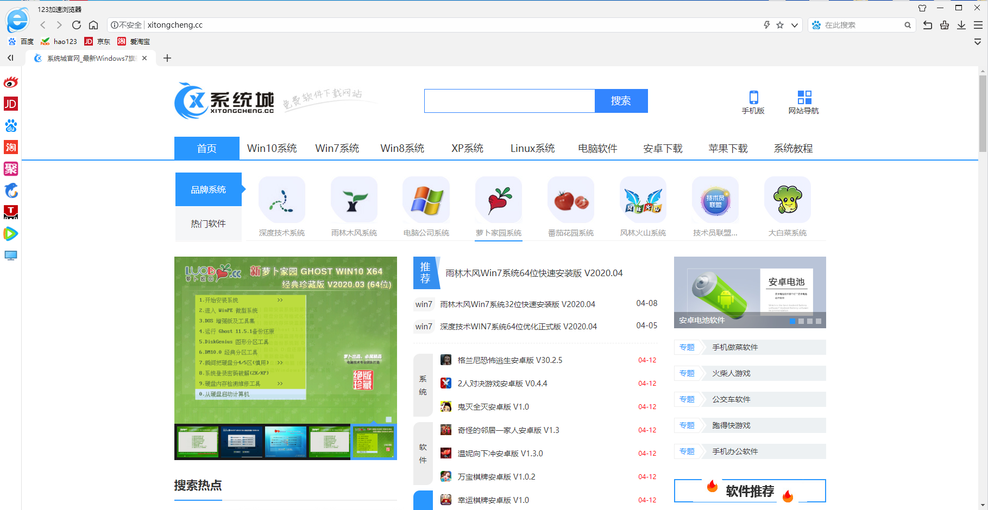Viewport: 988px width, 510px height.
Task: Open the Weibo icon in the sidebar
Action: [x=11, y=82]
